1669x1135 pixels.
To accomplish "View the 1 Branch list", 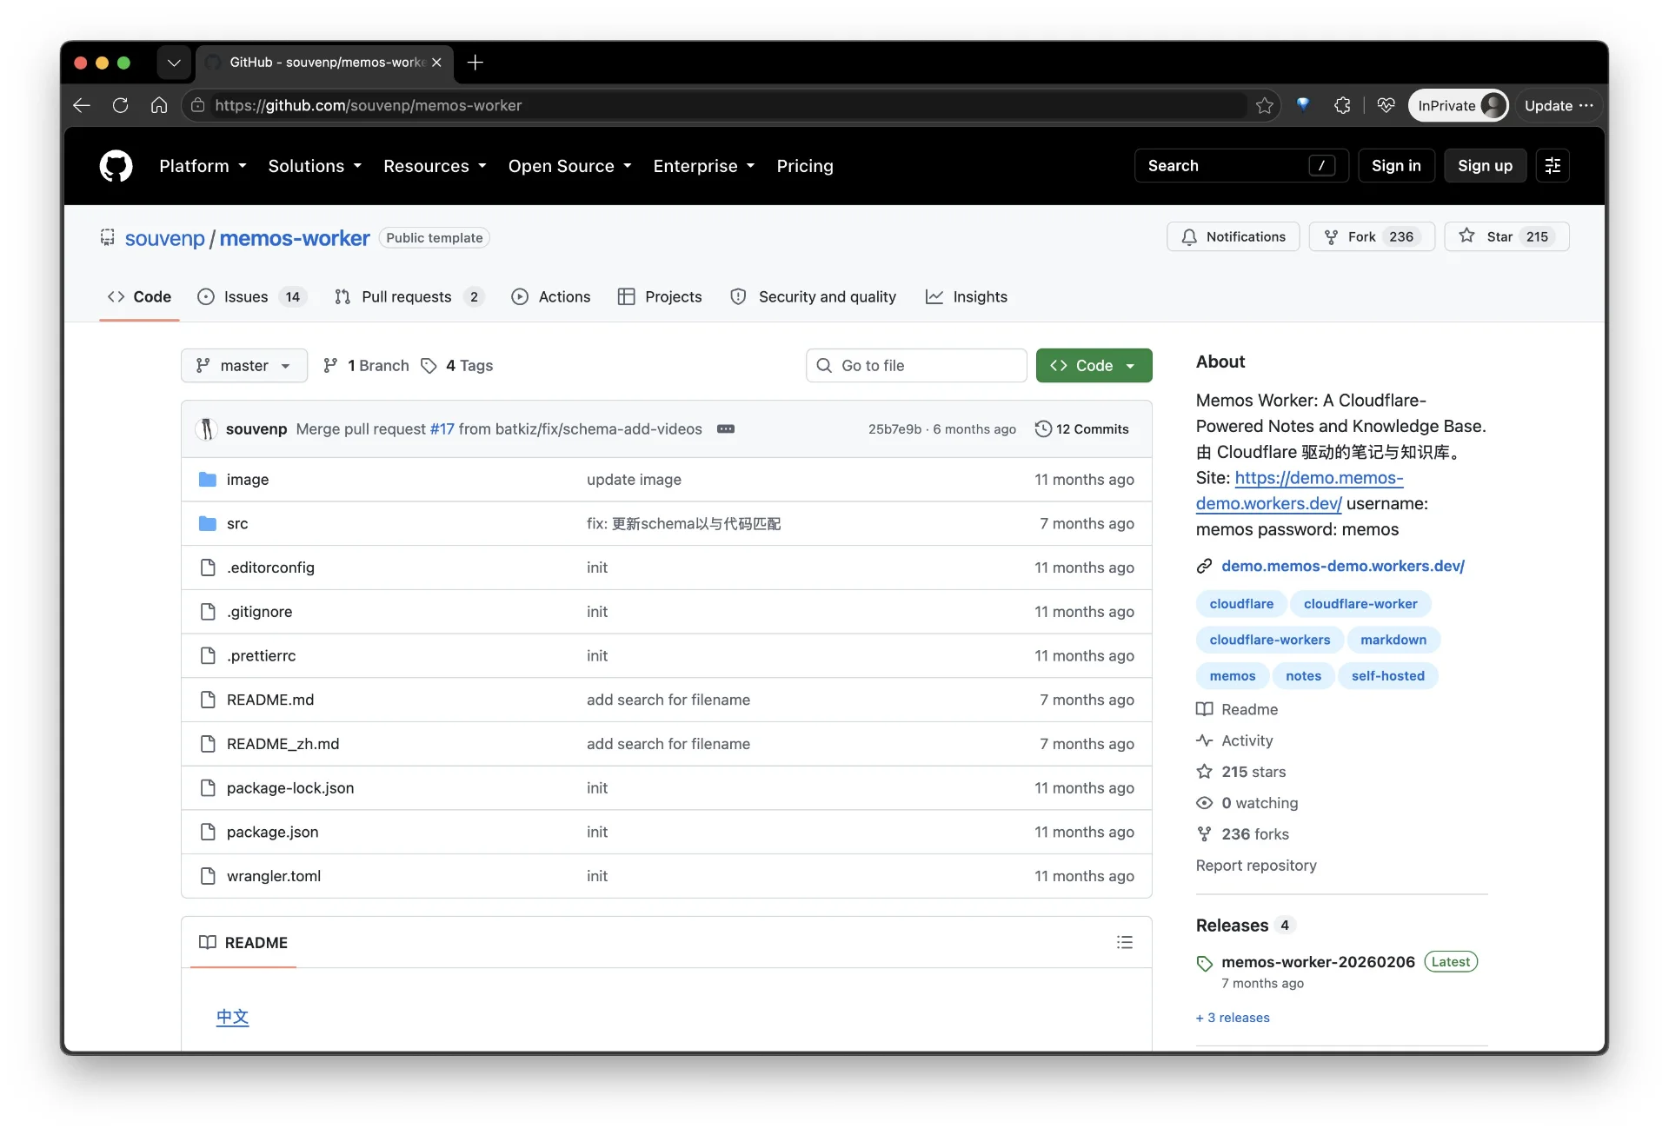I will [x=366, y=366].
